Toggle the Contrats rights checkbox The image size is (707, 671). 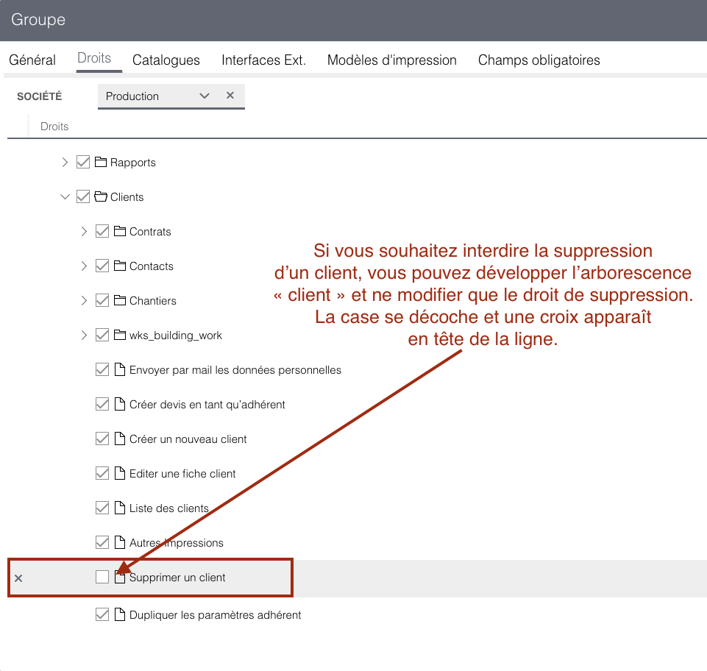(x=102, y=231)
